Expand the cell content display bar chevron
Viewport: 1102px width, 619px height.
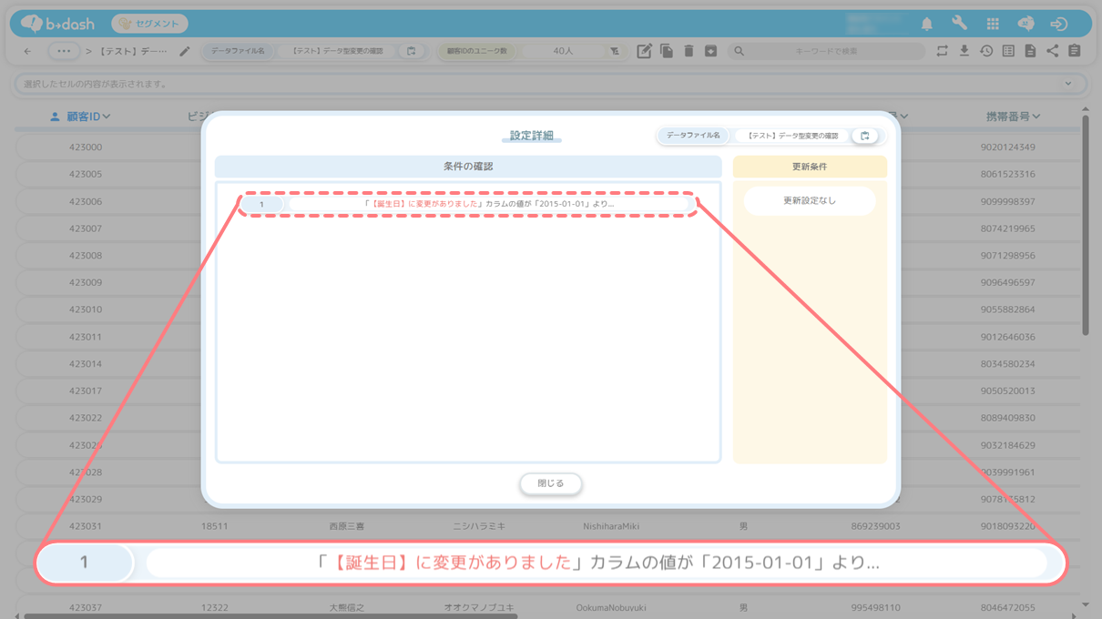click(1068, 84)
